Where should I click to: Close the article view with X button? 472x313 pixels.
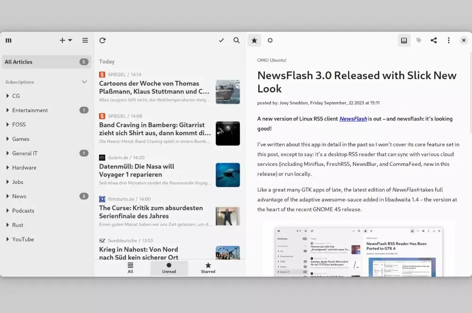click(x=464, y=40)
